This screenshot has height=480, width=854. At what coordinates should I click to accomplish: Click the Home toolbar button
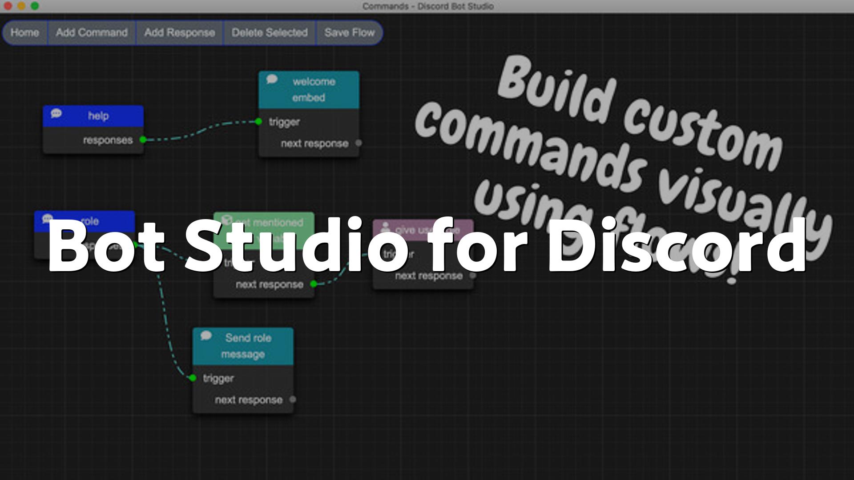pyautogui.click(x=25, y=32)
